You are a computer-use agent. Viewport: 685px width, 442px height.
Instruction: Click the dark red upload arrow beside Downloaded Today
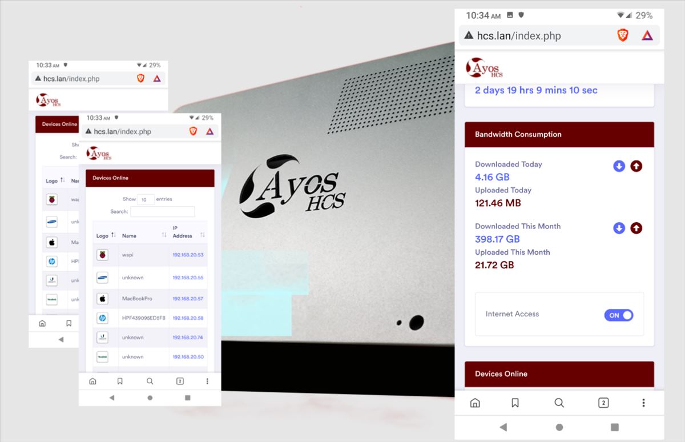(636, 166)
